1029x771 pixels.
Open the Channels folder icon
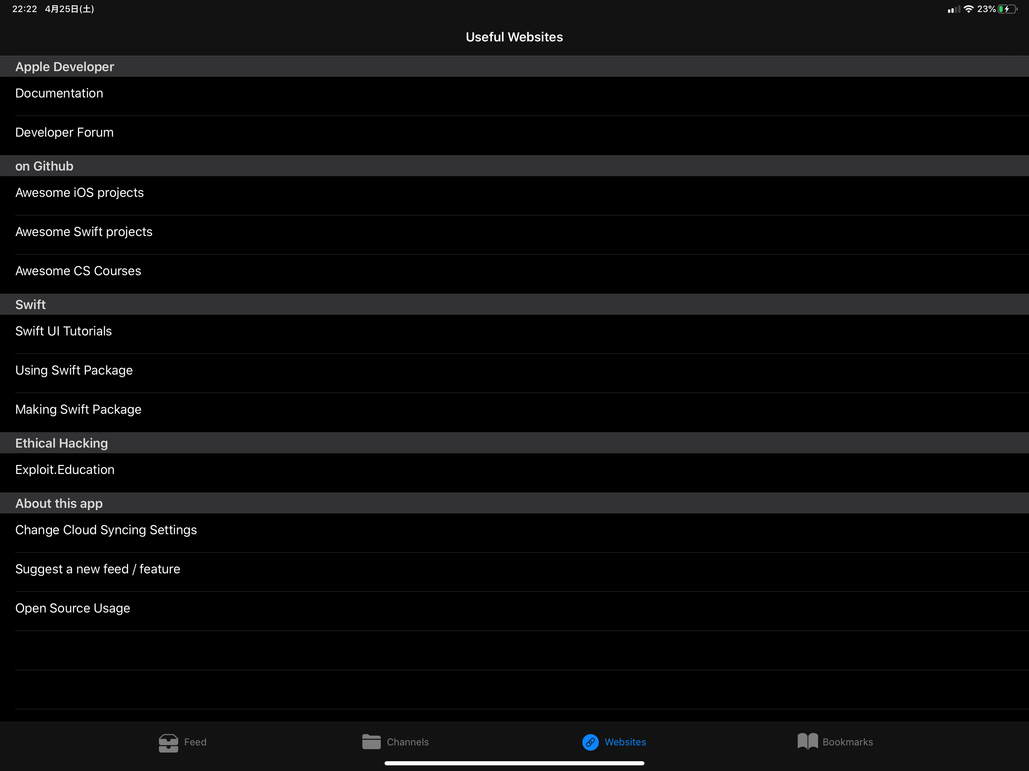[x=371, y=742]
